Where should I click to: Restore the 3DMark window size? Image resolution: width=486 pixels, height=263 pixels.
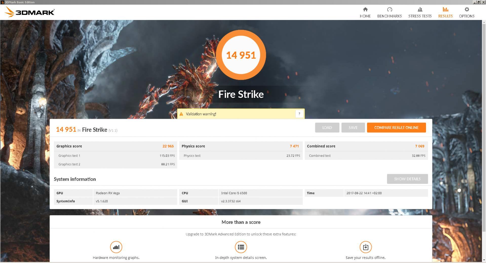478,2
